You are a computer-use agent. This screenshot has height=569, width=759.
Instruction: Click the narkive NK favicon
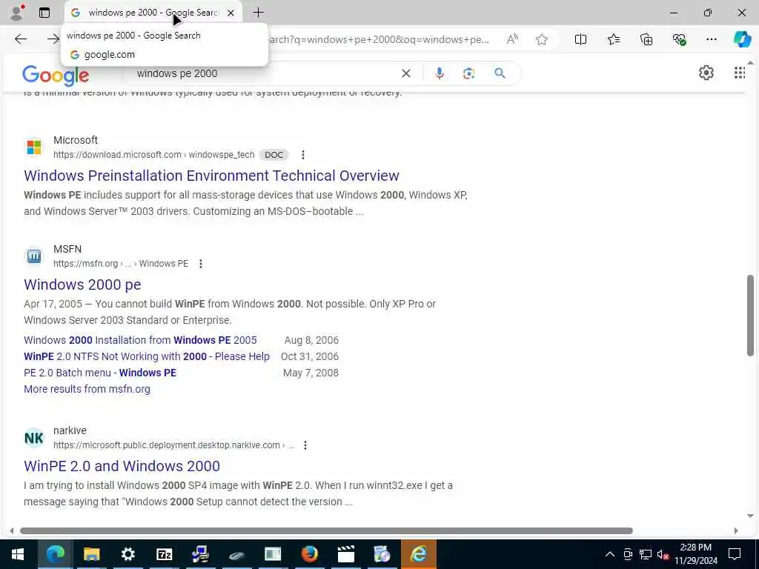34,438
